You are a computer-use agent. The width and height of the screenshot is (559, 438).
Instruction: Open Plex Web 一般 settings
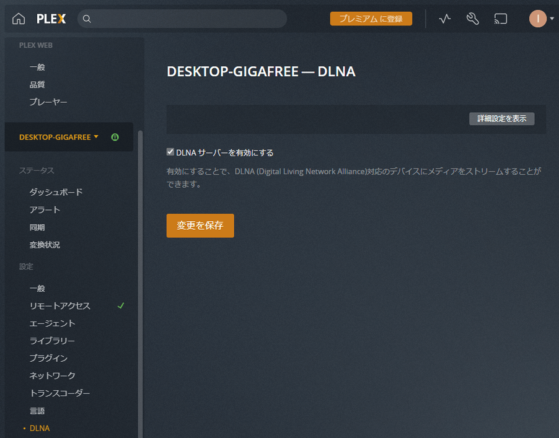click(37, 67)
